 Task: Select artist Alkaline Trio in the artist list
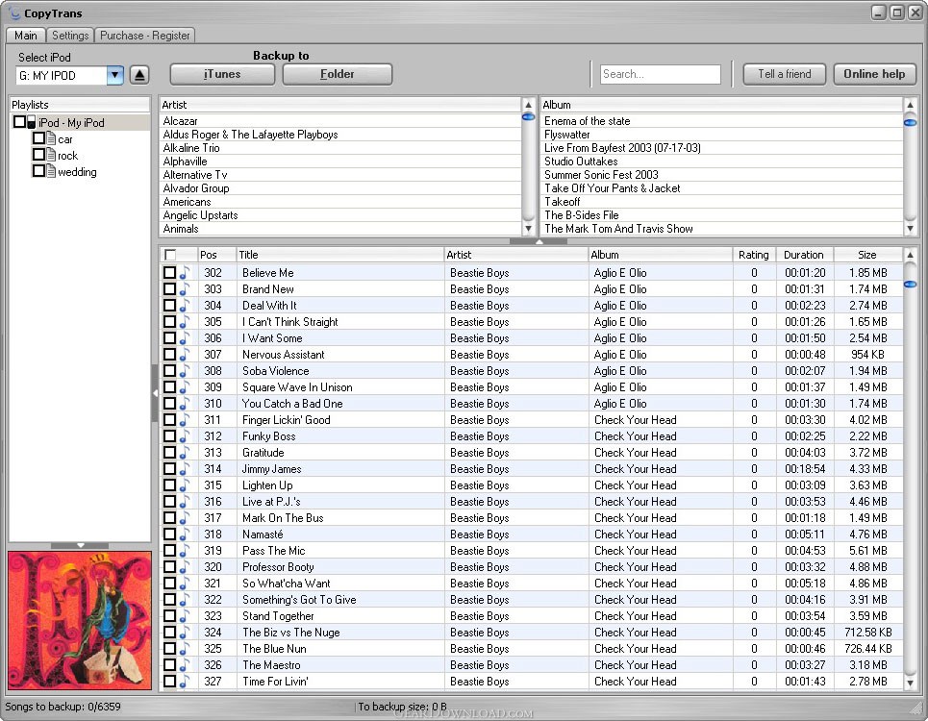(x=340, y=148)
